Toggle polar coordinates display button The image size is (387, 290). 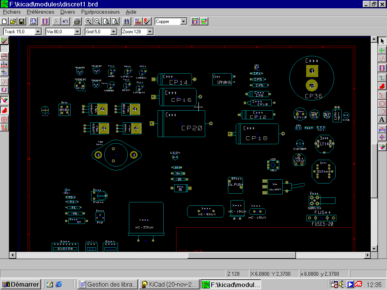coord(4,57)
